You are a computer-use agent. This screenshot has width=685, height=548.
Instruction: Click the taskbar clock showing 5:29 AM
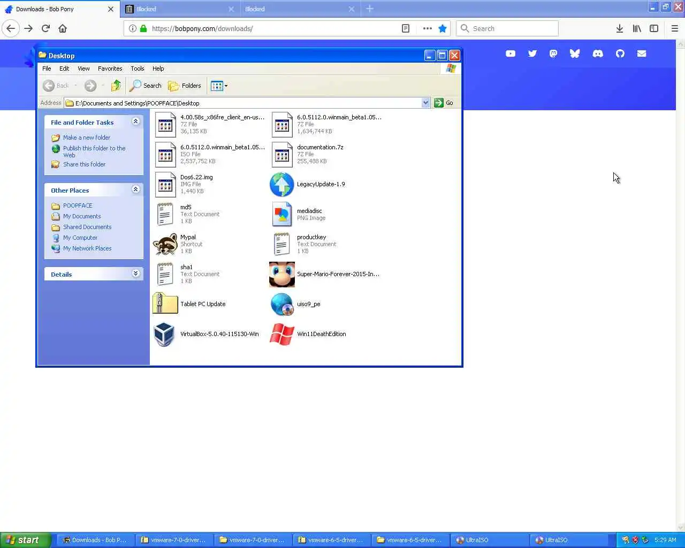point(665,540)
